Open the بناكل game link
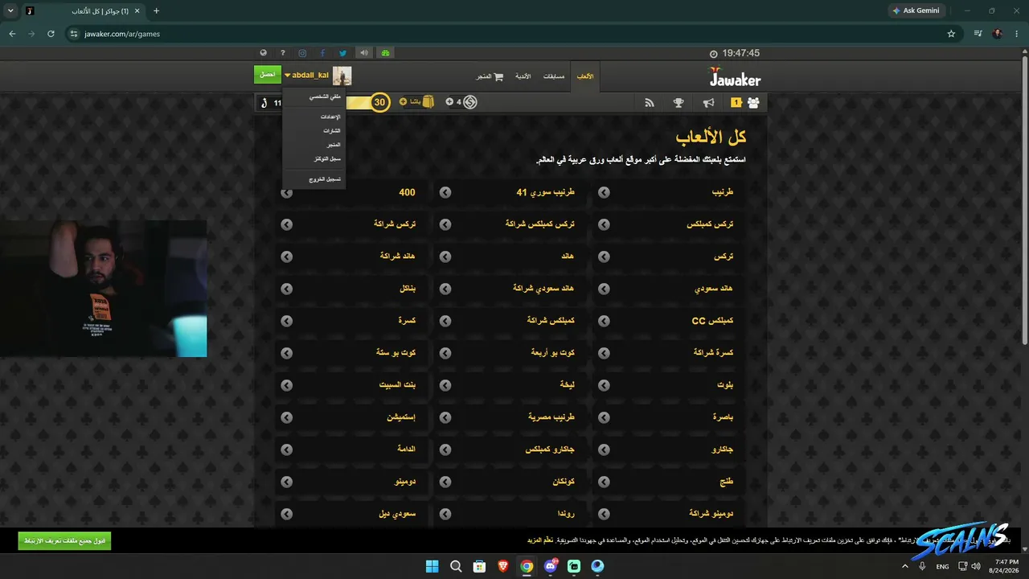This screenshot has height=579, width=1029. pos(408,289)
